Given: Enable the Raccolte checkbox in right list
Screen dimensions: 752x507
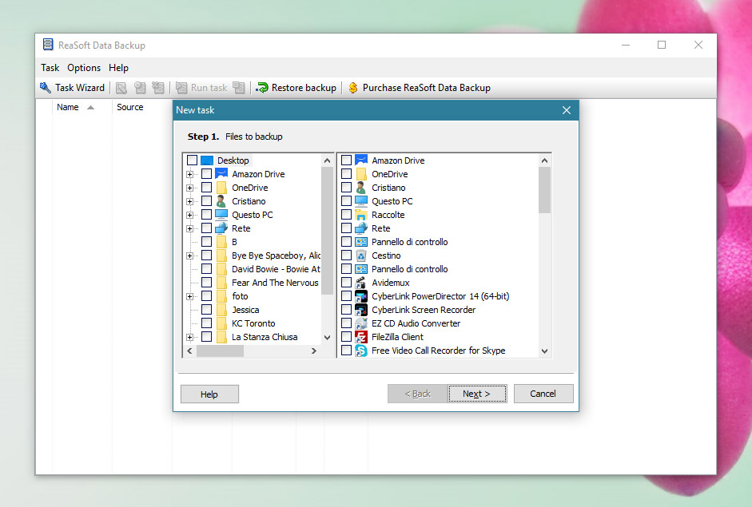Looking at the screenshot, I should click(346, 215).
